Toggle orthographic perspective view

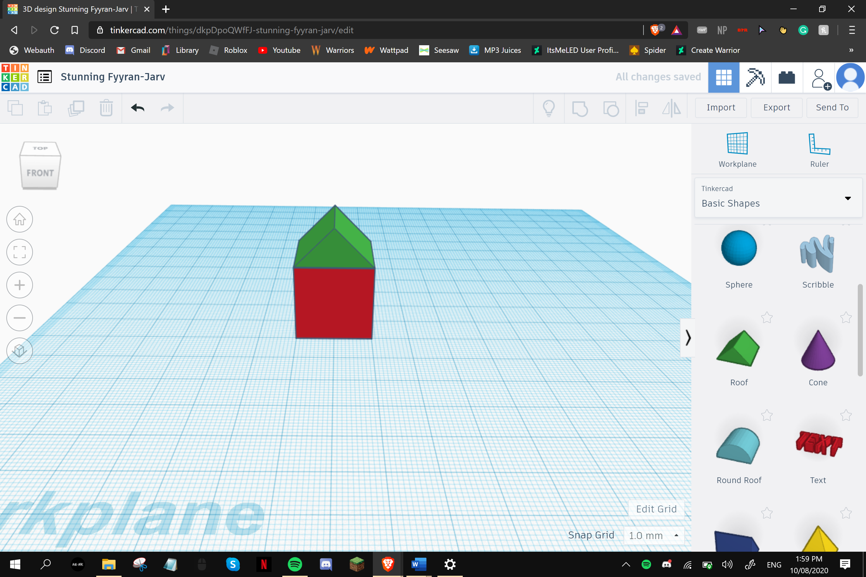(20, 351)
